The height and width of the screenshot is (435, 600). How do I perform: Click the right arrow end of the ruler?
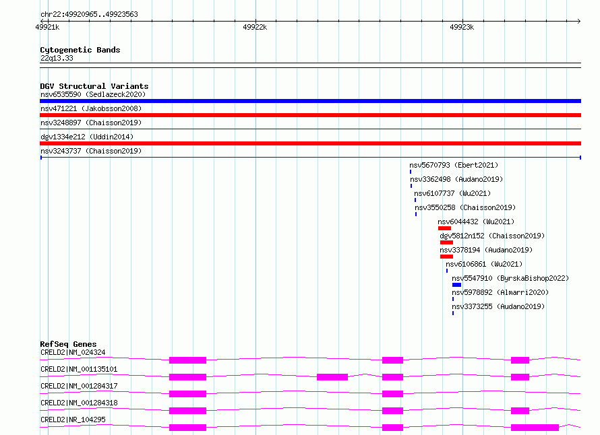(x=578, y=21)
